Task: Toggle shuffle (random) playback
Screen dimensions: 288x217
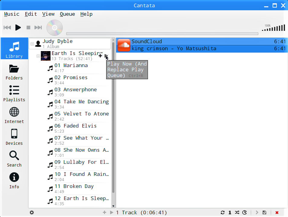Action: click(237, 212)
